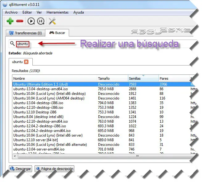Click the Descargar button
The width and height of the screenshot is (202, 182).
click(x=20, y=169)
